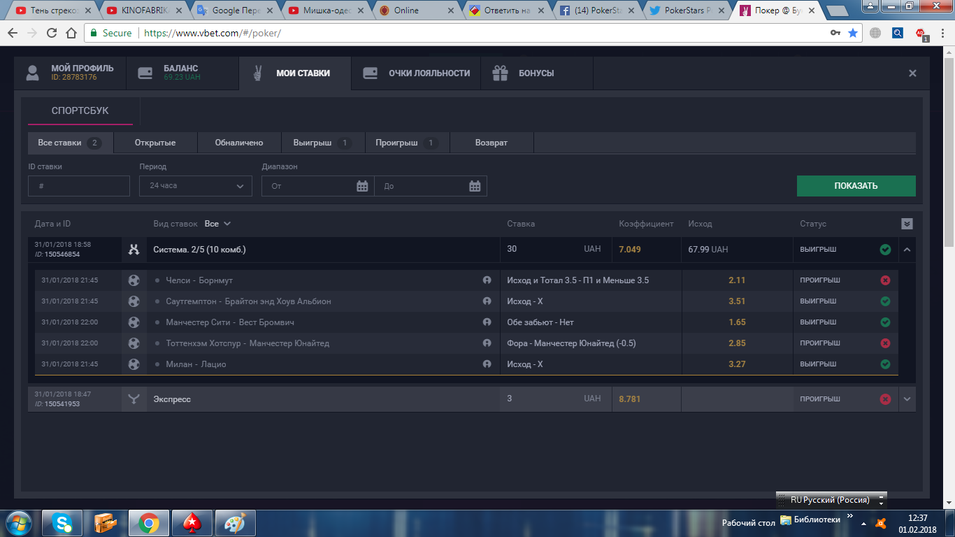The image size is (955, 537).
Task: Click info icon on Челси - Борнмут row
Action: pos(487,280)
